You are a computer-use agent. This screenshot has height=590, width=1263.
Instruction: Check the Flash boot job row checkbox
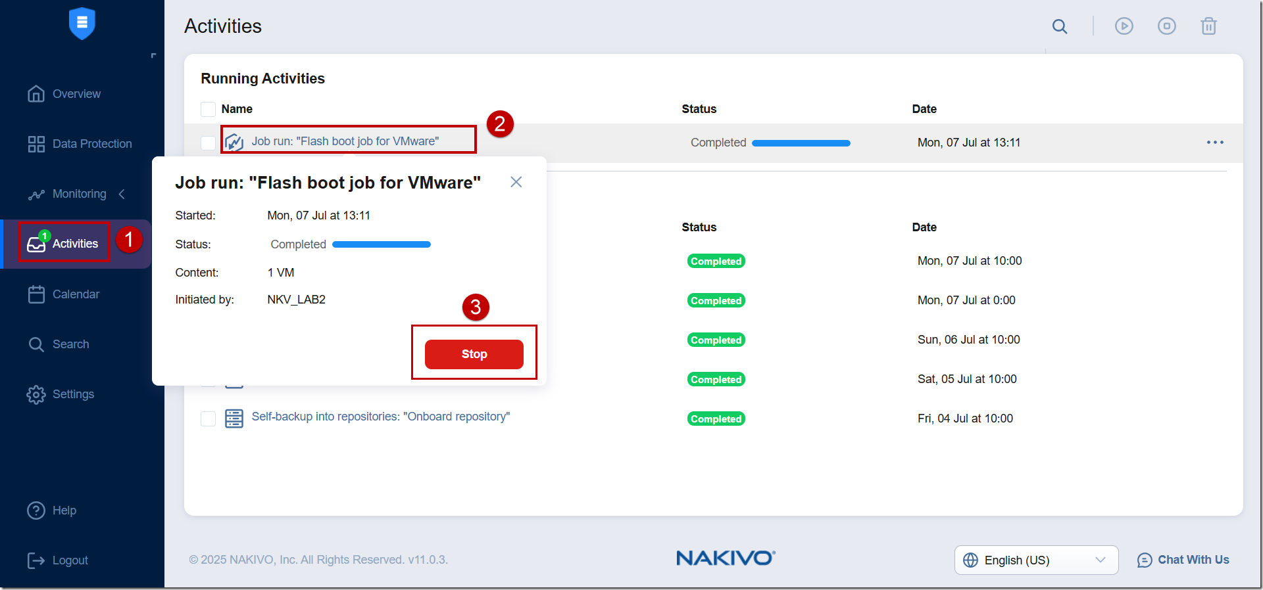tap(208, 143)
